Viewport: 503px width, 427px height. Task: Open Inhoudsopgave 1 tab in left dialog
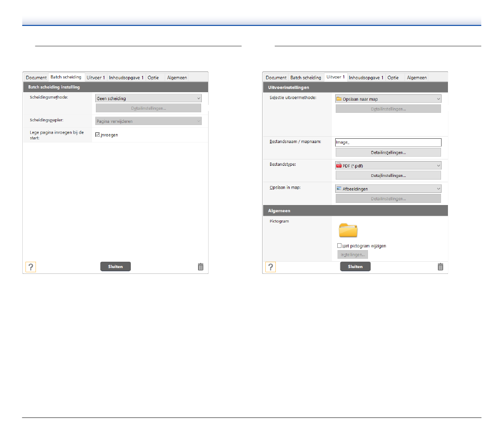(126, 78)
